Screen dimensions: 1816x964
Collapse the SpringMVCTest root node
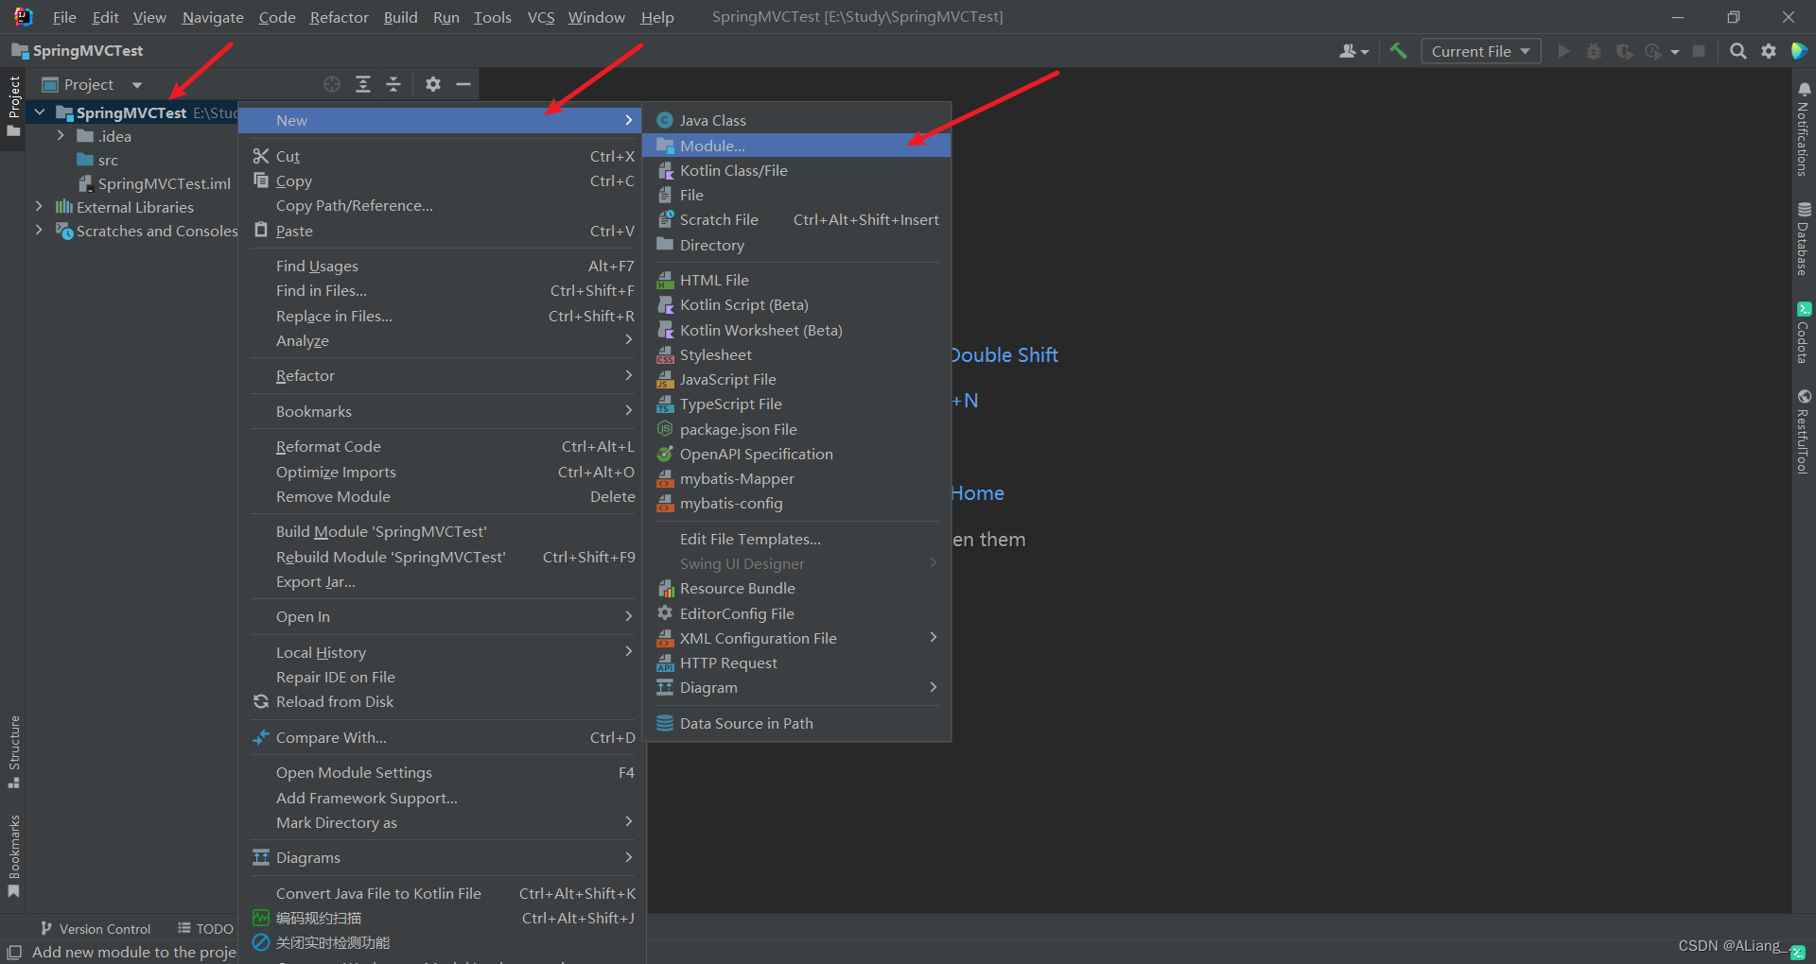click(40, 112)
